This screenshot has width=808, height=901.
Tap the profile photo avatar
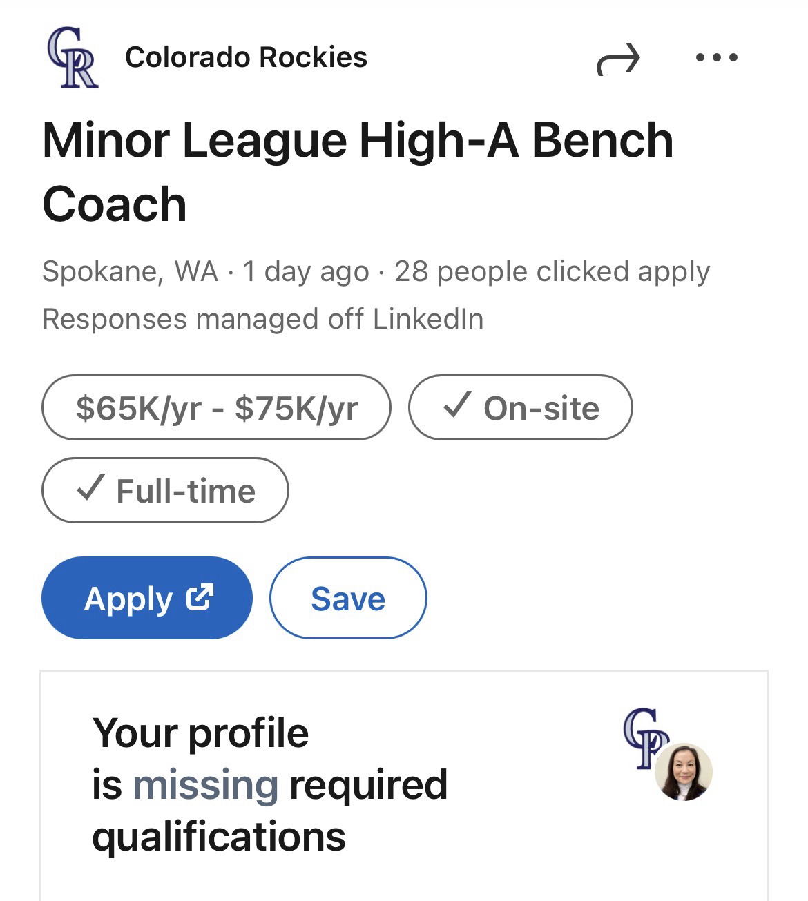click(x=683, y=772)
